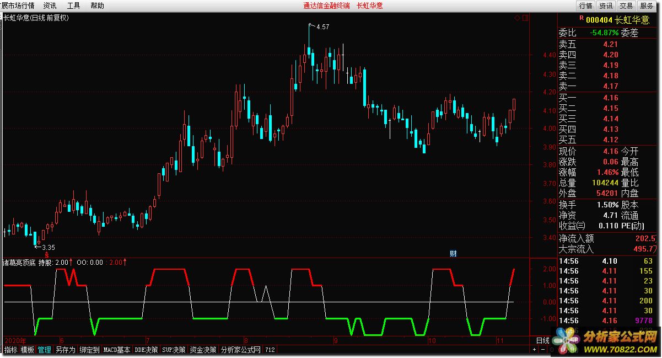Click the 卖五 price 4.21
The width and height of the screenshot is (662, 358).
coord(610,44)
